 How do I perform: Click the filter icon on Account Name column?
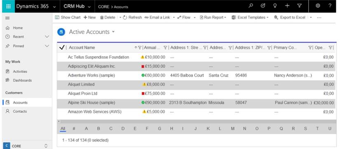point(140,48)
